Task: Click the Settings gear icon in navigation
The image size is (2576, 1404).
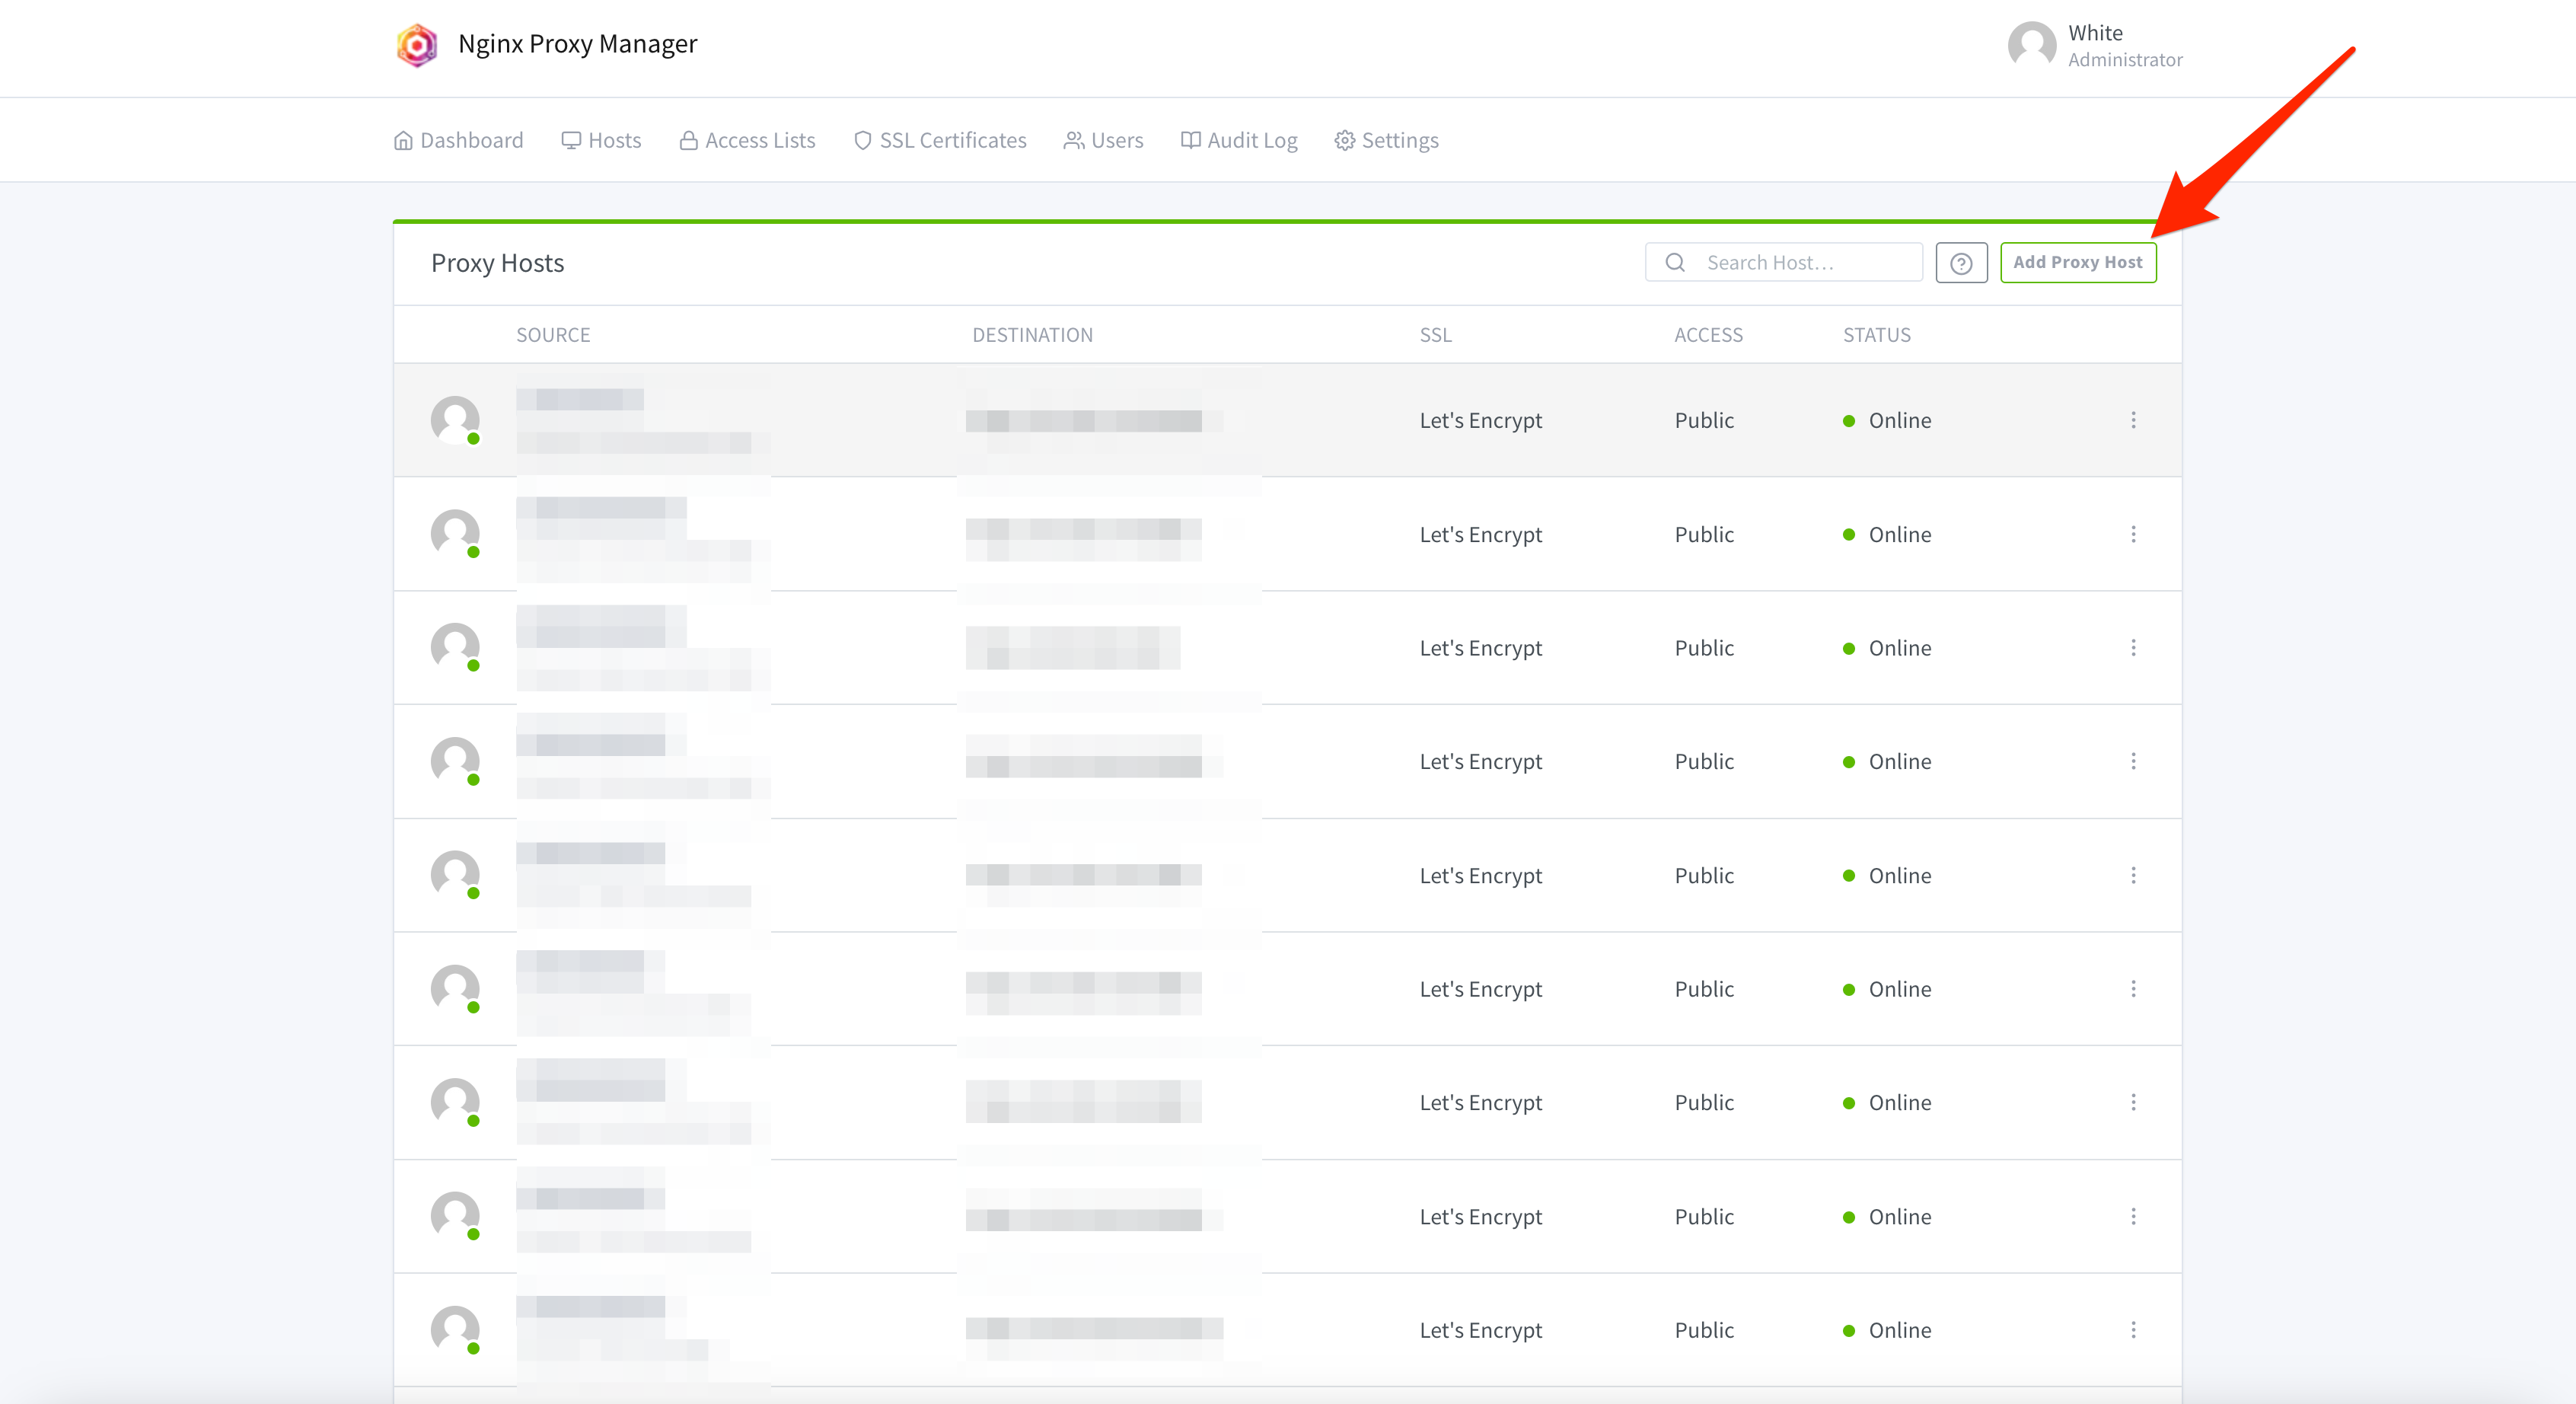Action: pyautogui.click(x=1344, y=141)
